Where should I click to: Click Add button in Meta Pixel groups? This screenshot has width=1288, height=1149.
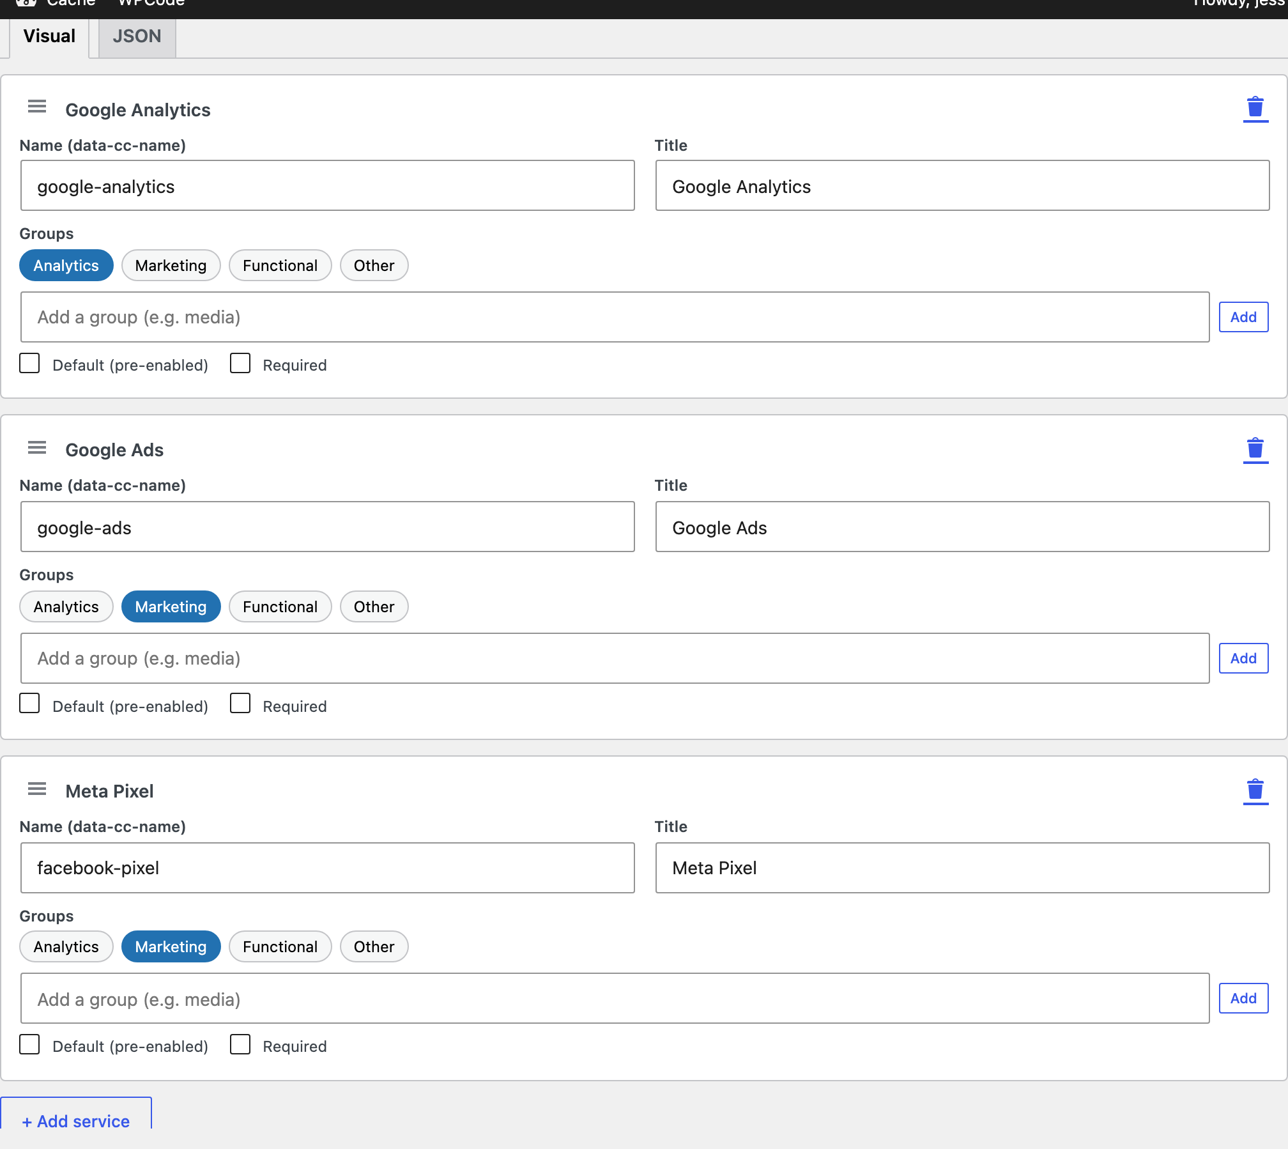click(x=1243, y=999)
